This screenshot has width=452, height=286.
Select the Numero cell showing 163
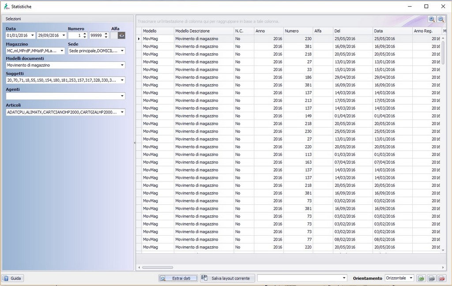point(298,162)
